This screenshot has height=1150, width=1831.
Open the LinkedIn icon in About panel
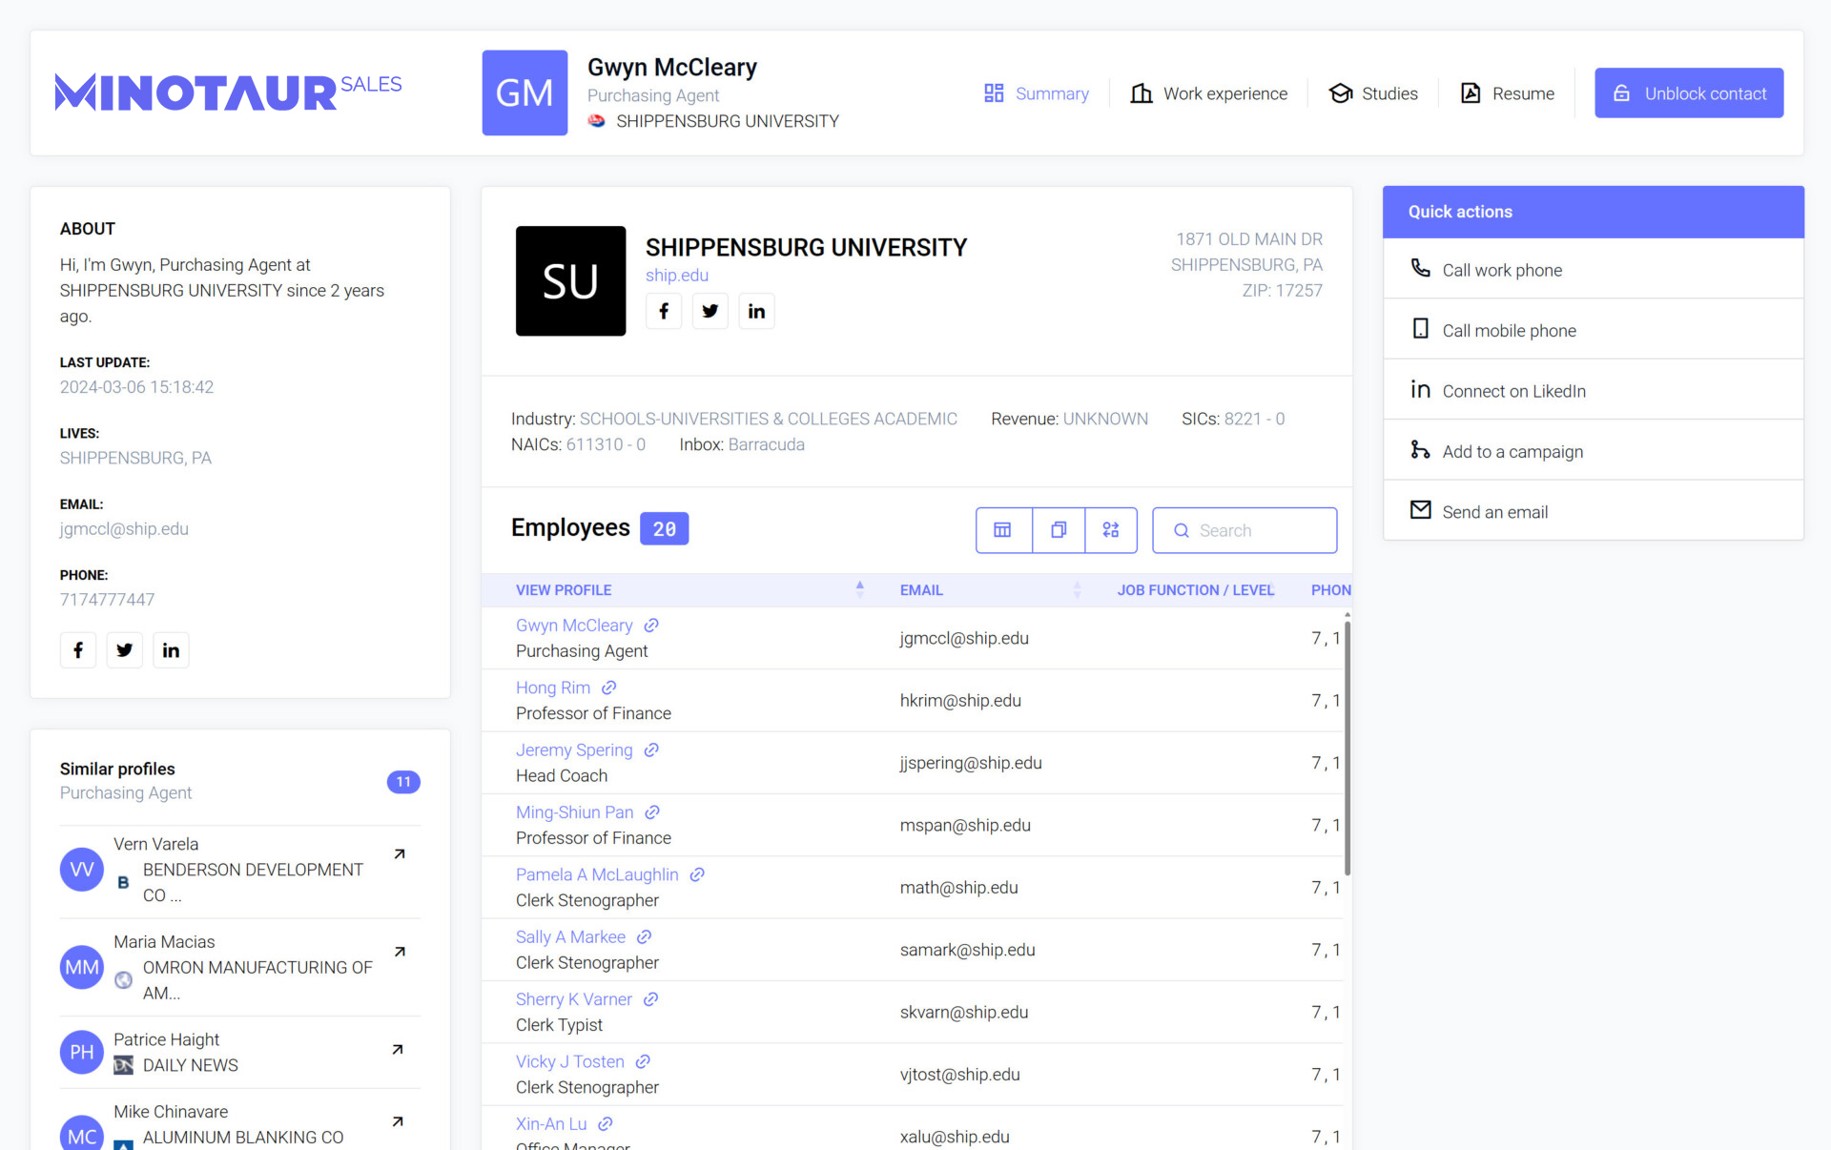(171, 650)
